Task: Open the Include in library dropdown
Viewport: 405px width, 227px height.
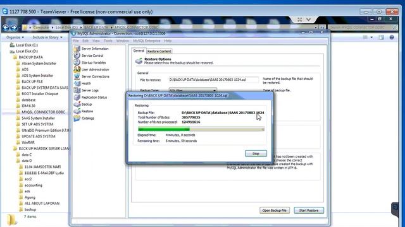Action: pos(47,37)
